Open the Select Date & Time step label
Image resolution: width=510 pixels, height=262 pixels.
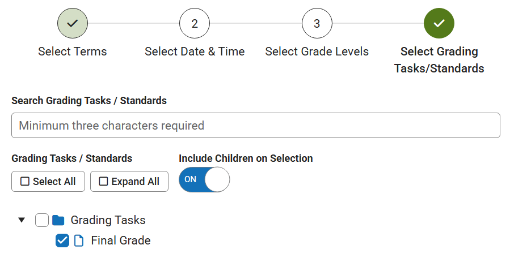tap(195, 51)
